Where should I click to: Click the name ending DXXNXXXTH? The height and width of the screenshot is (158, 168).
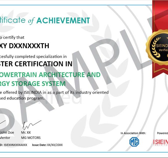click(24, 46)
